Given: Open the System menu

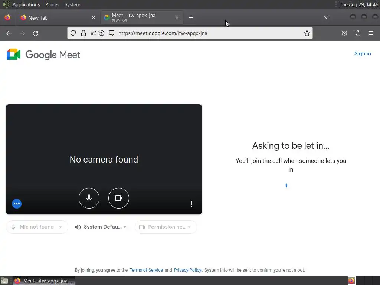Looking at the screenshot, I should point(72,4).
